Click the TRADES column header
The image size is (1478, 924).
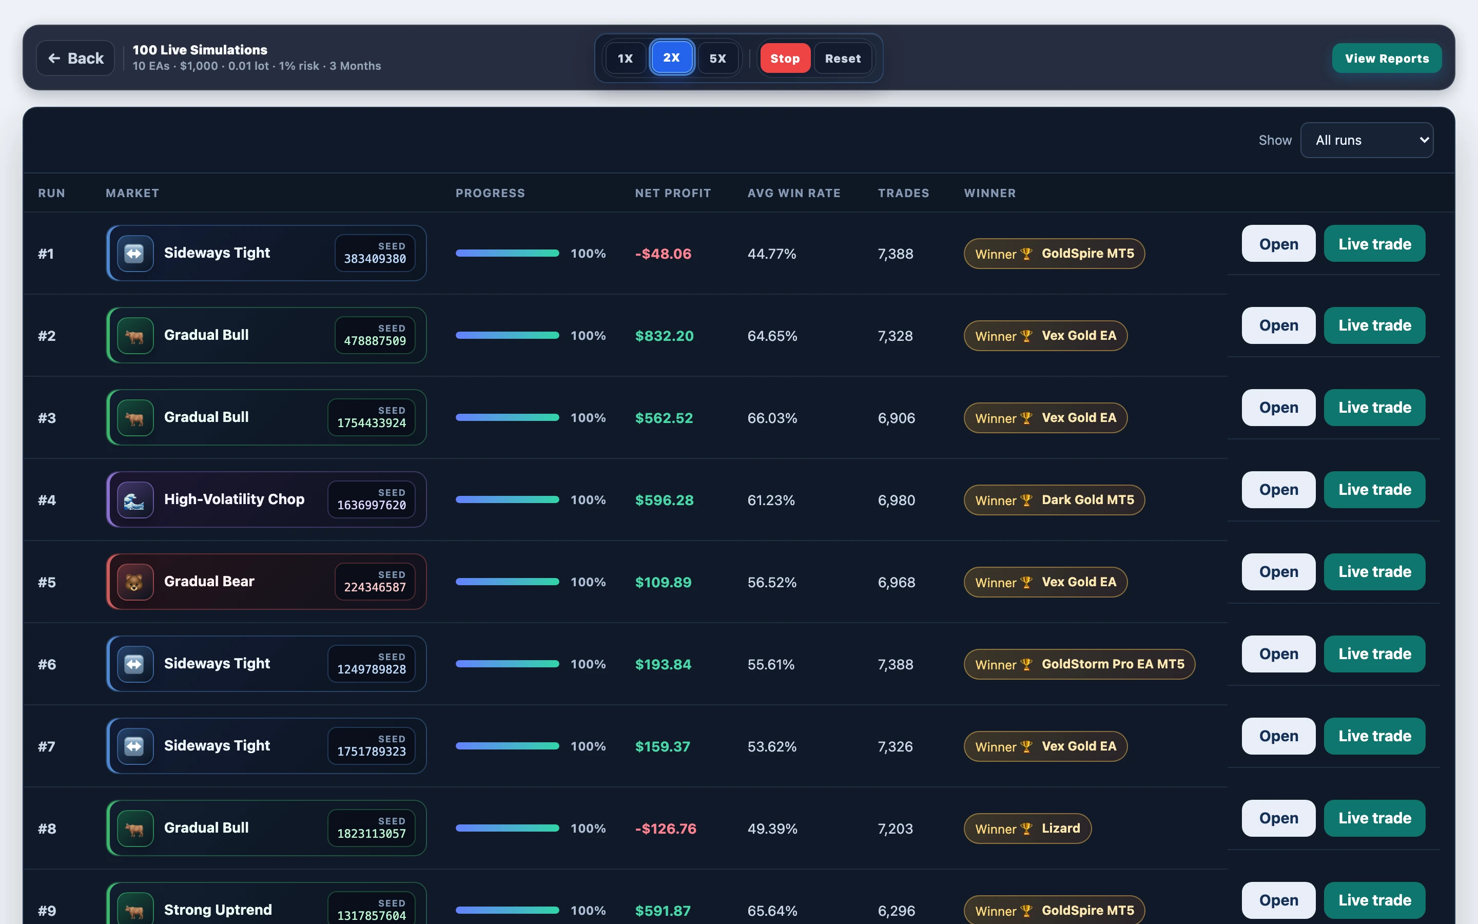pos(903,193)
